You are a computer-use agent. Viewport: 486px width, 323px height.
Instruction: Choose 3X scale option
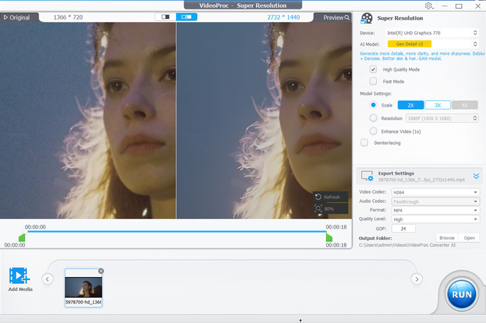pyautogui.click(x=437, y=105)
